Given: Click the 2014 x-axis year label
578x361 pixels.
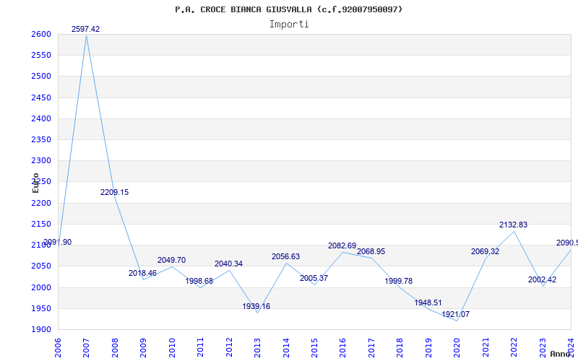Looking at the screenshot, I should click(286, 348).
